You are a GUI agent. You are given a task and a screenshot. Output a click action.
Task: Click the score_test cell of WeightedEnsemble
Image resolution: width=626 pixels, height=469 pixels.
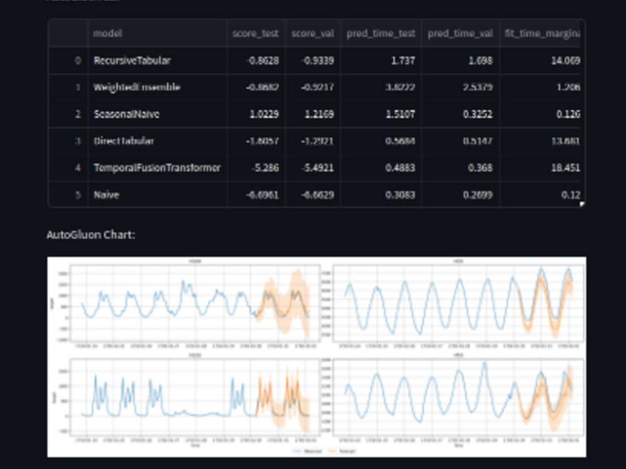[256, 88]
